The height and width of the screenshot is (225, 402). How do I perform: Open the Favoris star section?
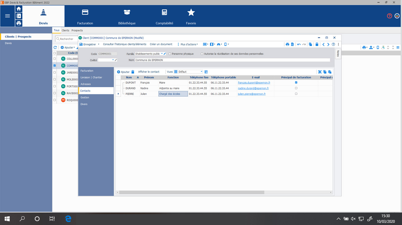[x=191, y=16]
